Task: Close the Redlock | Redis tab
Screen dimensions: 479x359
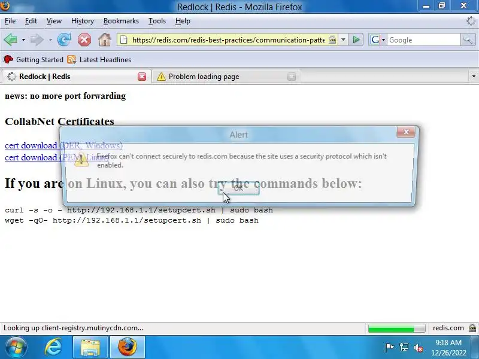Action: click(x=142, y=77)
